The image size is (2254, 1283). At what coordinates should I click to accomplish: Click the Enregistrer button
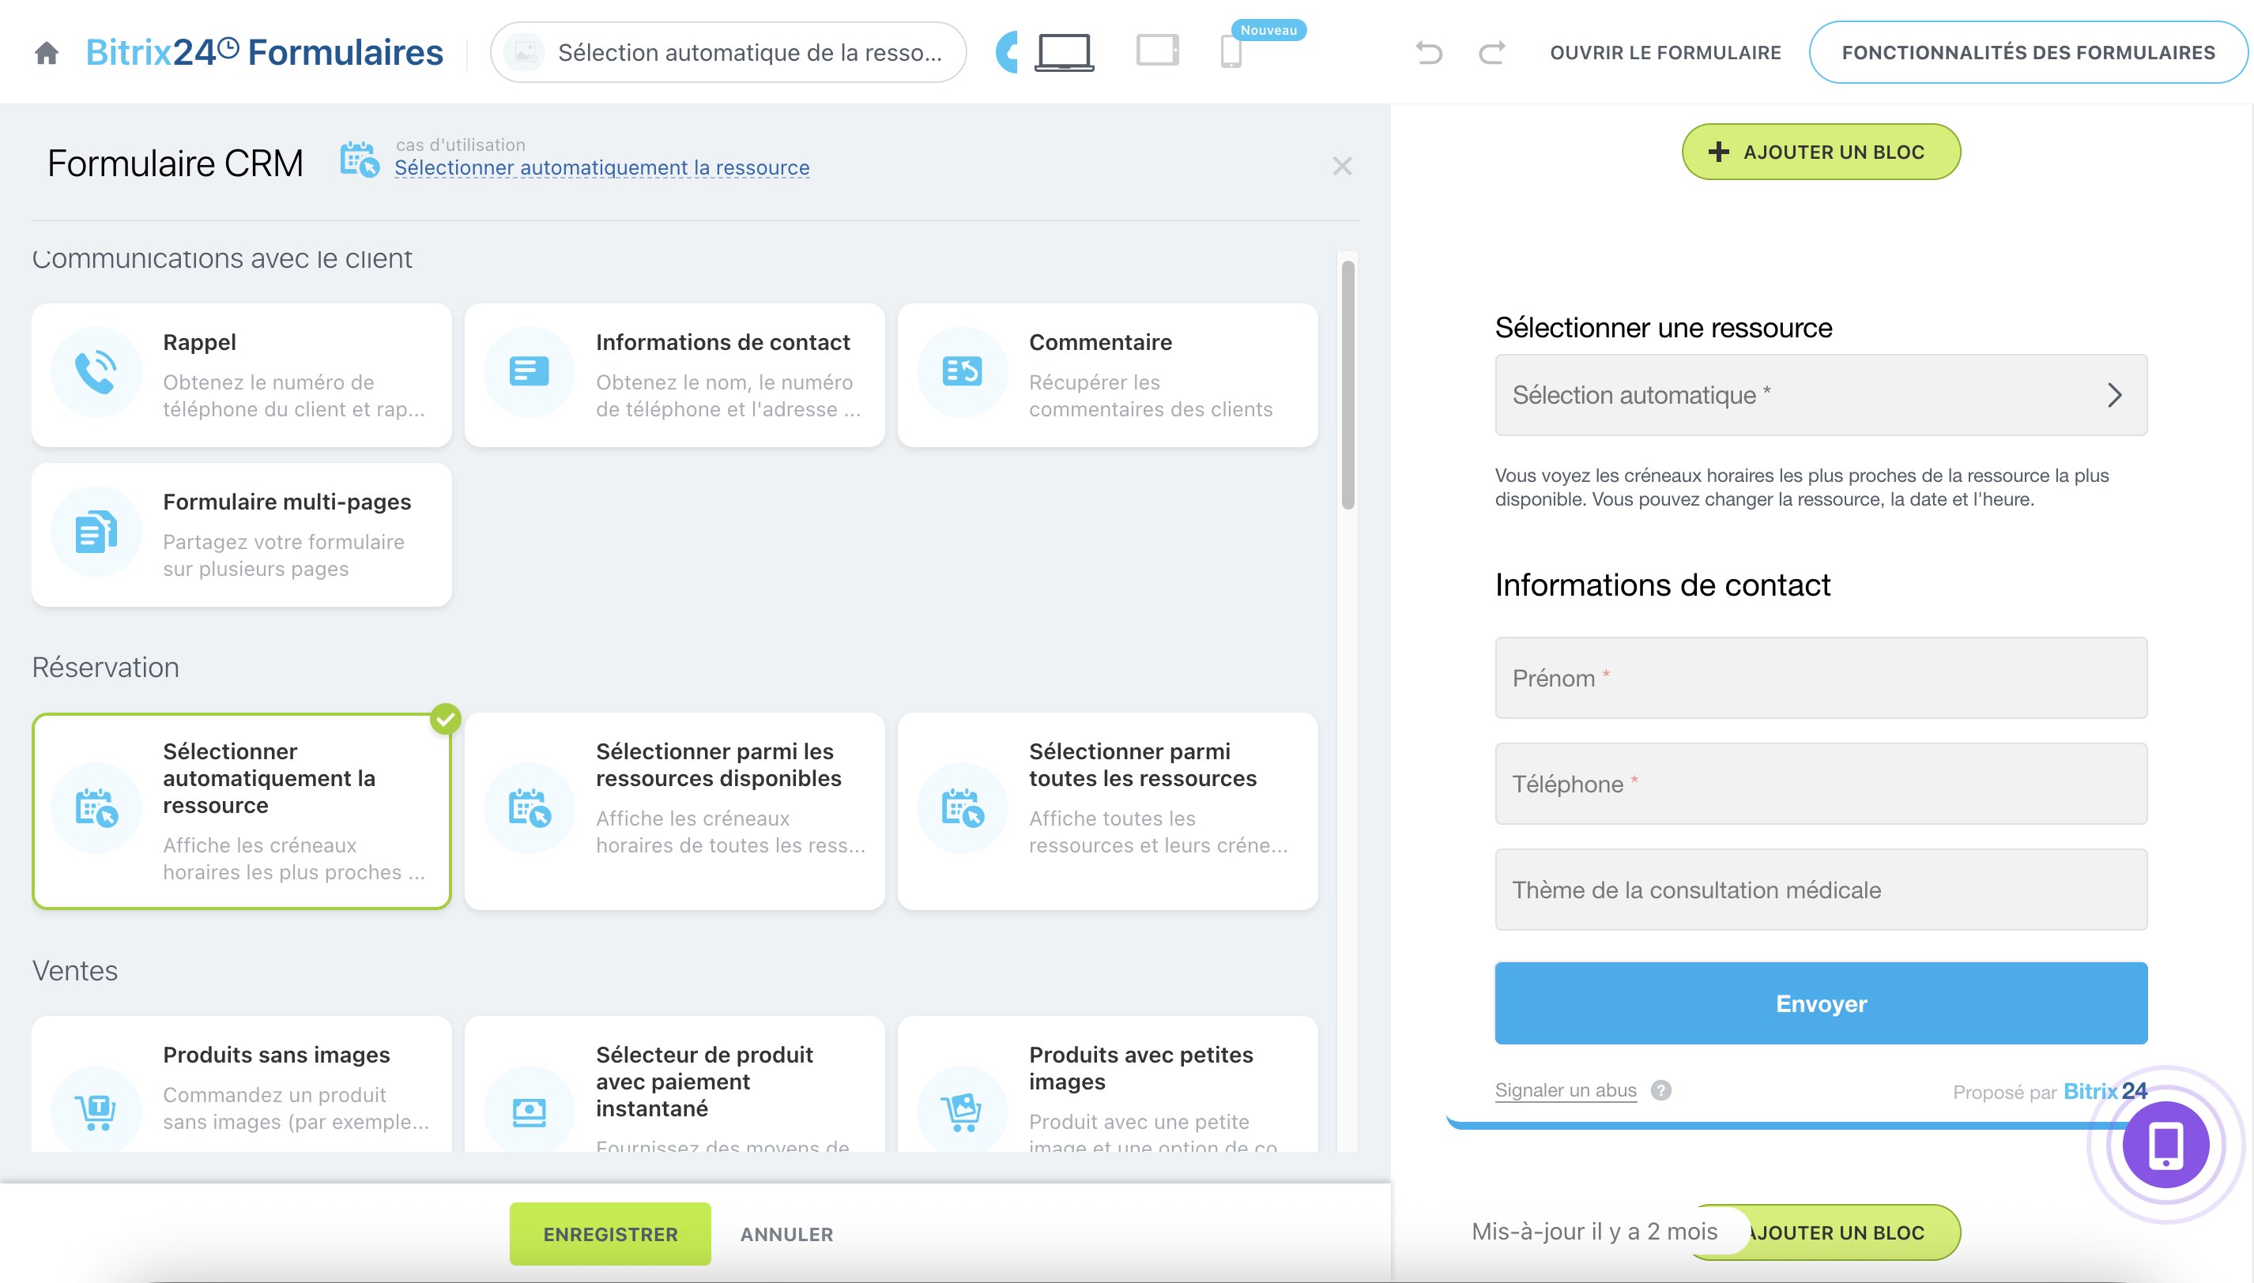(610, 1234)
